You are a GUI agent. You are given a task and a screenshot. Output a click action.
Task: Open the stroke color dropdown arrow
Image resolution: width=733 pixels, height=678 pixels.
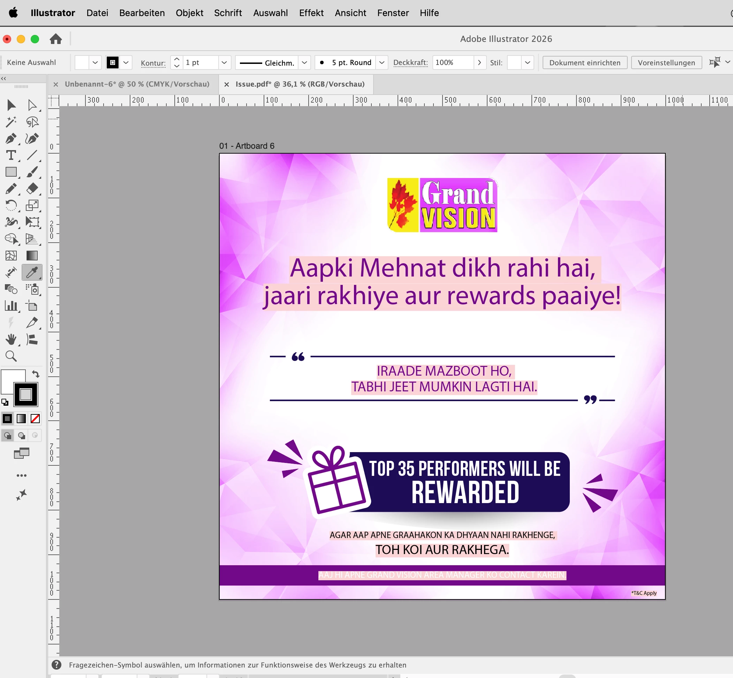(x=126, y=62)
